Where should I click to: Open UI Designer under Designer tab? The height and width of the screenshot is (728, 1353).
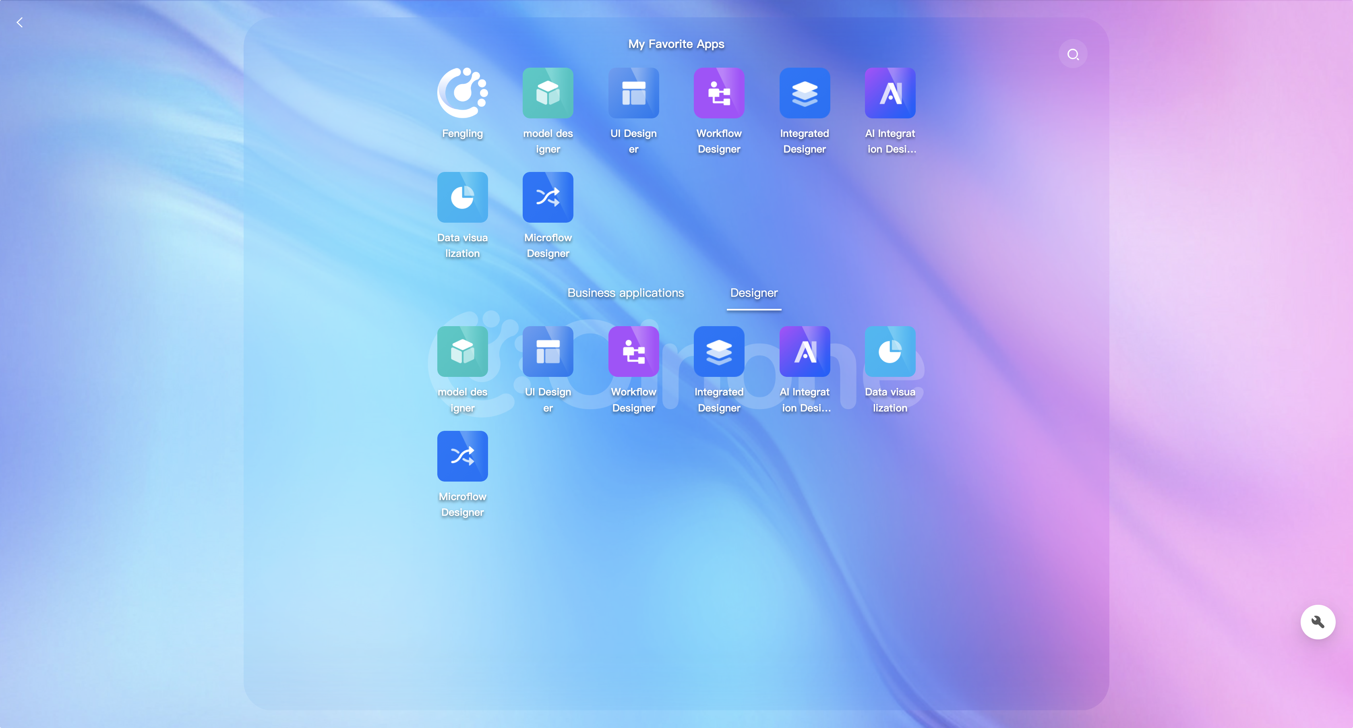click(x=548, y=352)
